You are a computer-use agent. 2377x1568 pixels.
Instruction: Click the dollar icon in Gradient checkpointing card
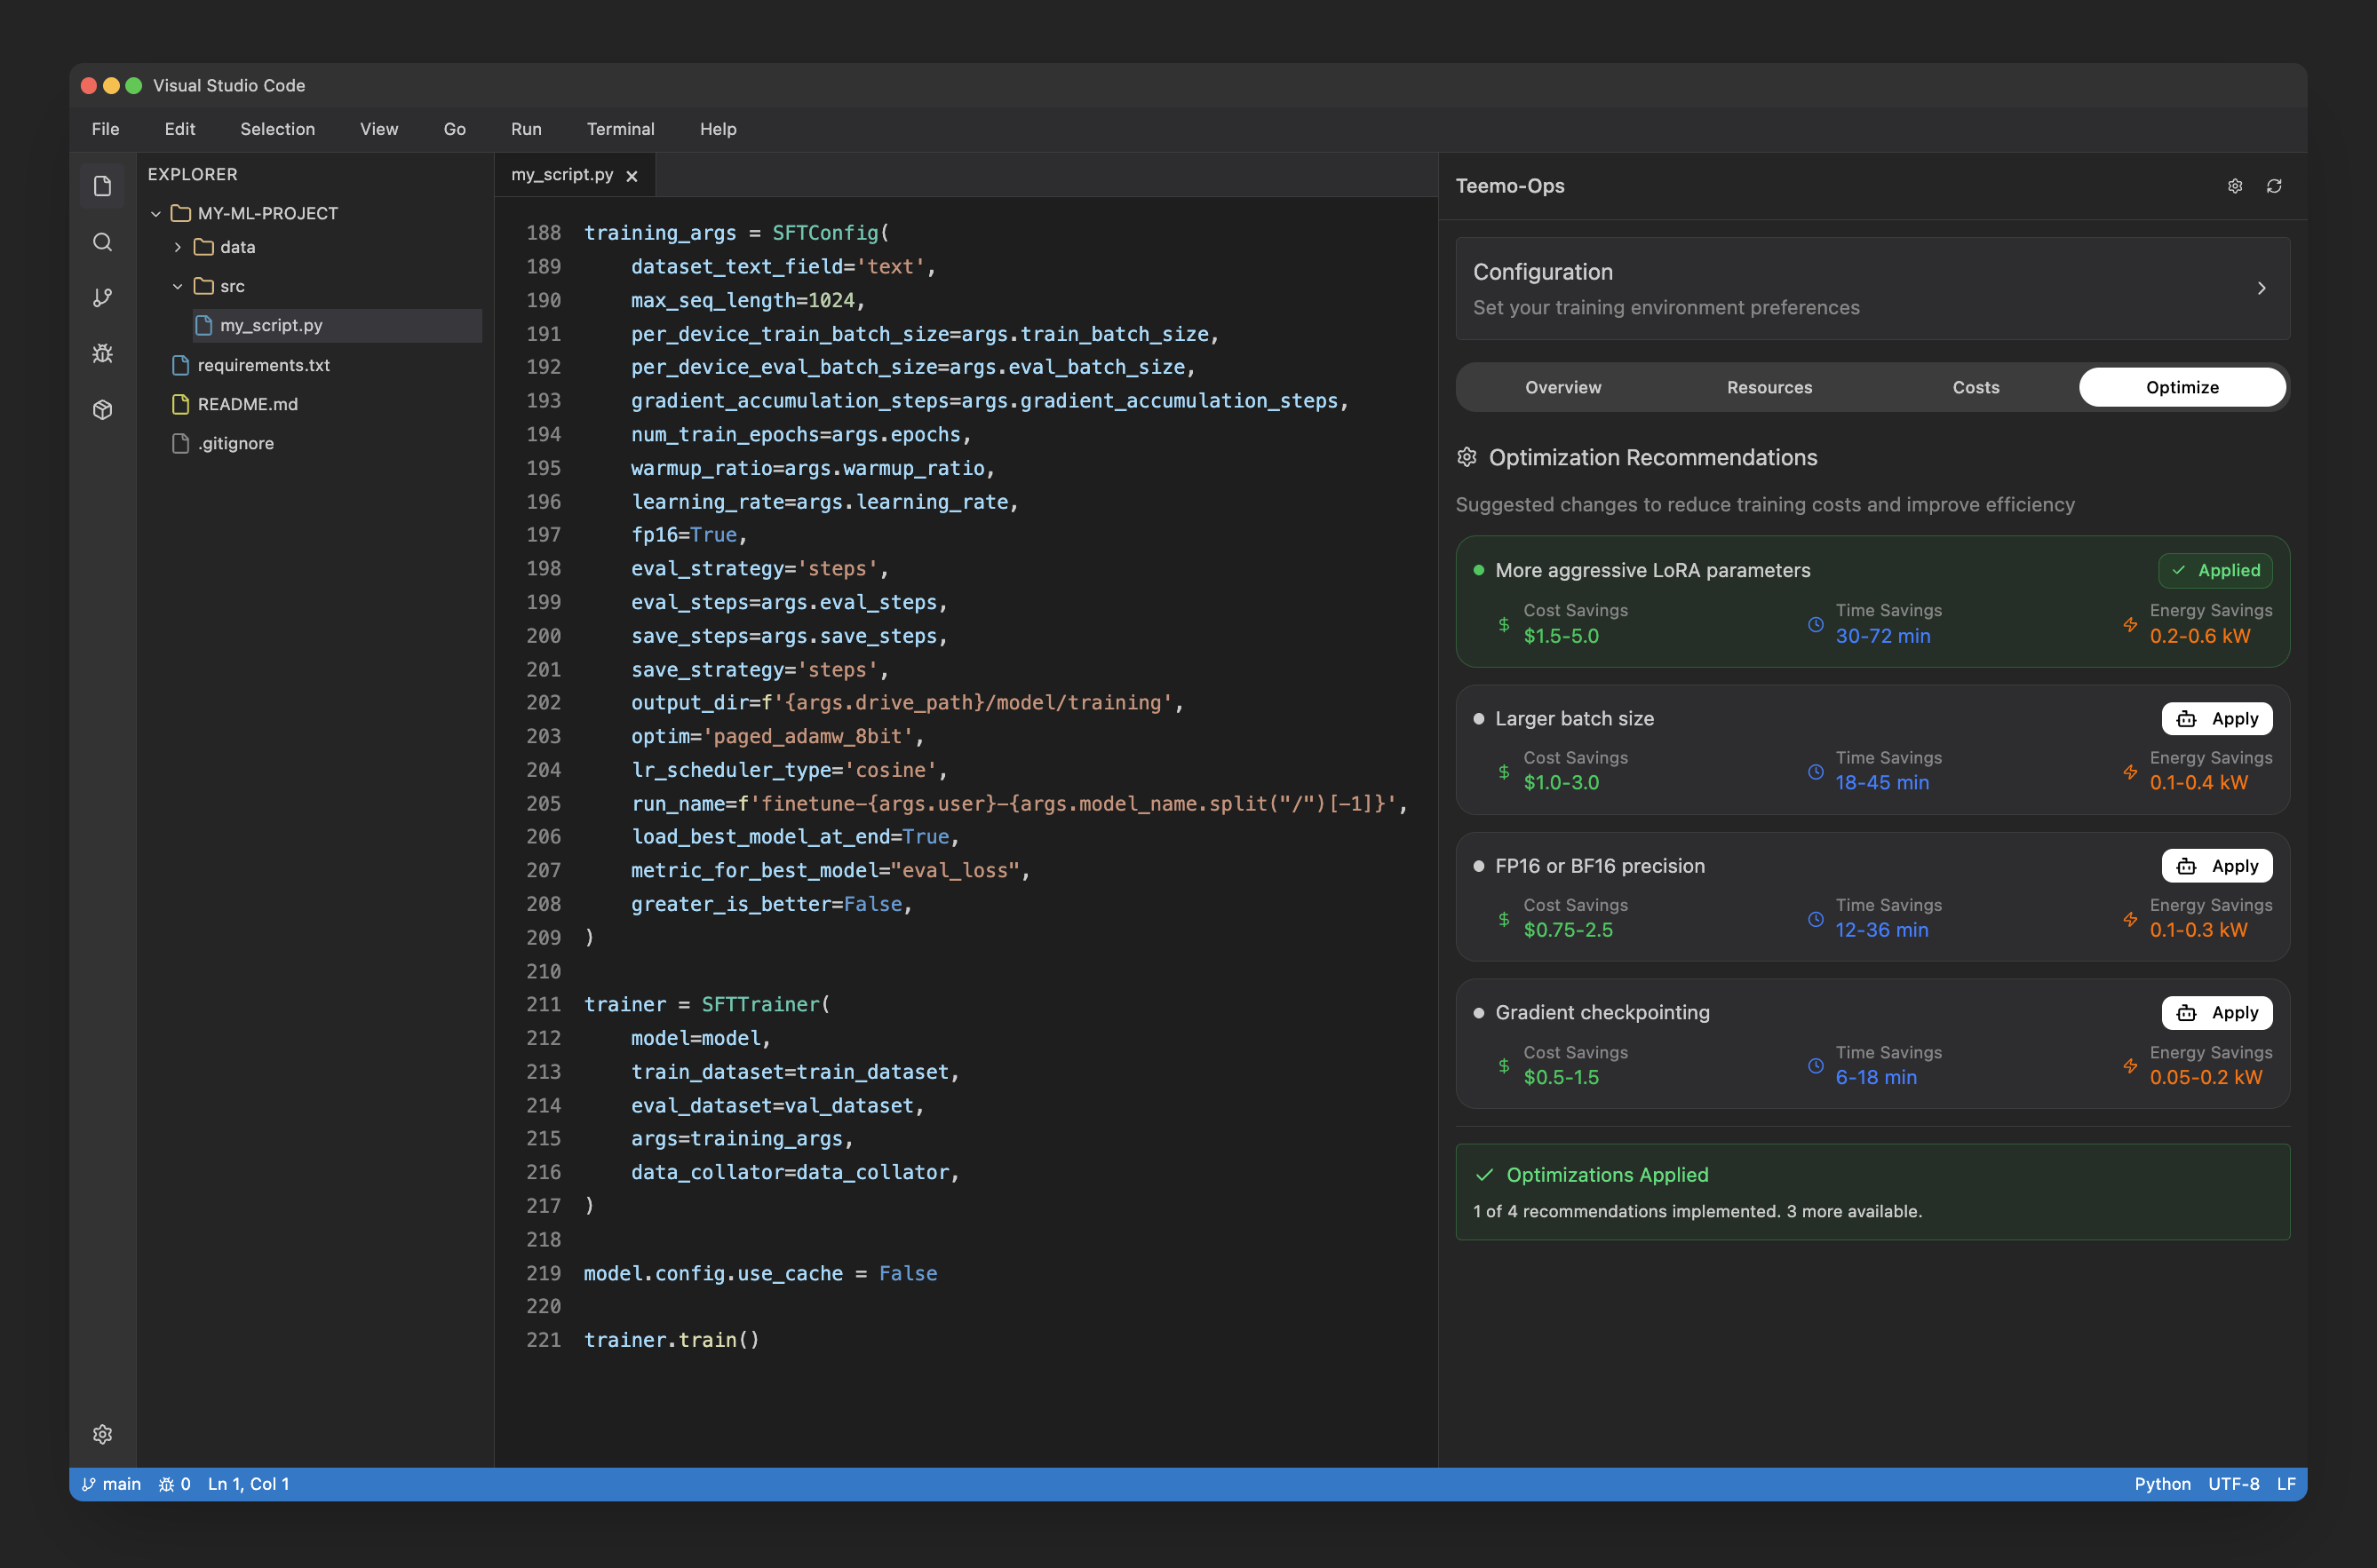coord(1504,1066)
